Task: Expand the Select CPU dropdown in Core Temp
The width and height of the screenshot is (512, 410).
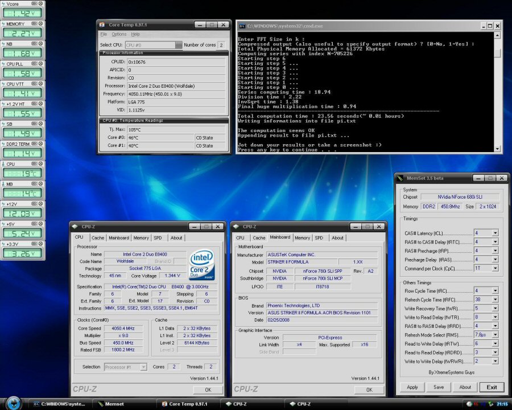Action: [x=178, y=45]
